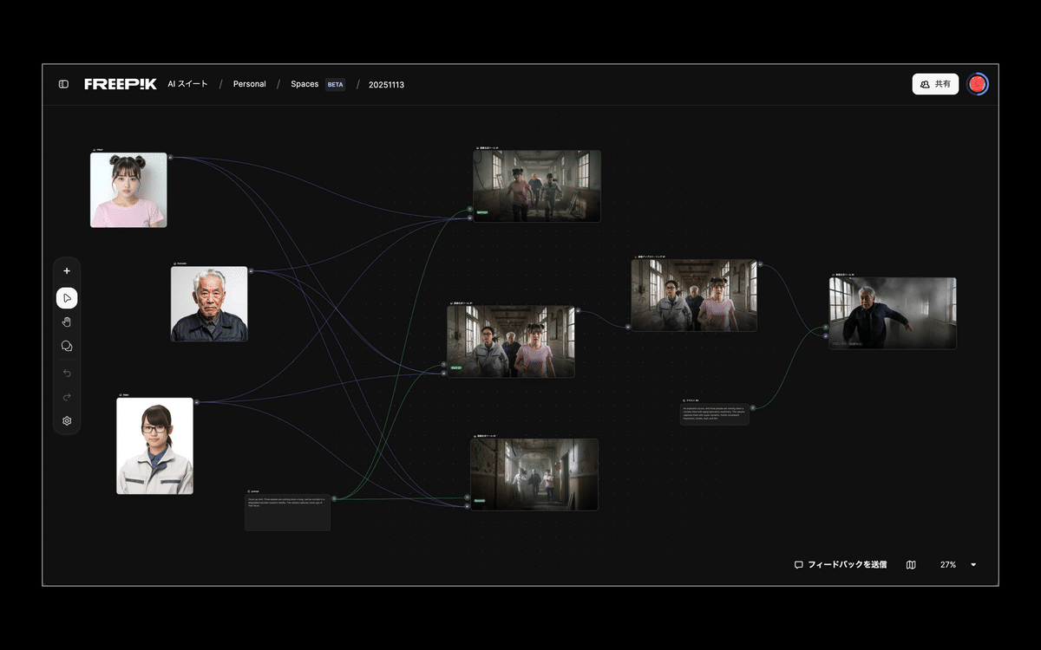This screenshot has height=650, width=1041.
Task: Click the 20251113 project name
Action: (386, 85)
